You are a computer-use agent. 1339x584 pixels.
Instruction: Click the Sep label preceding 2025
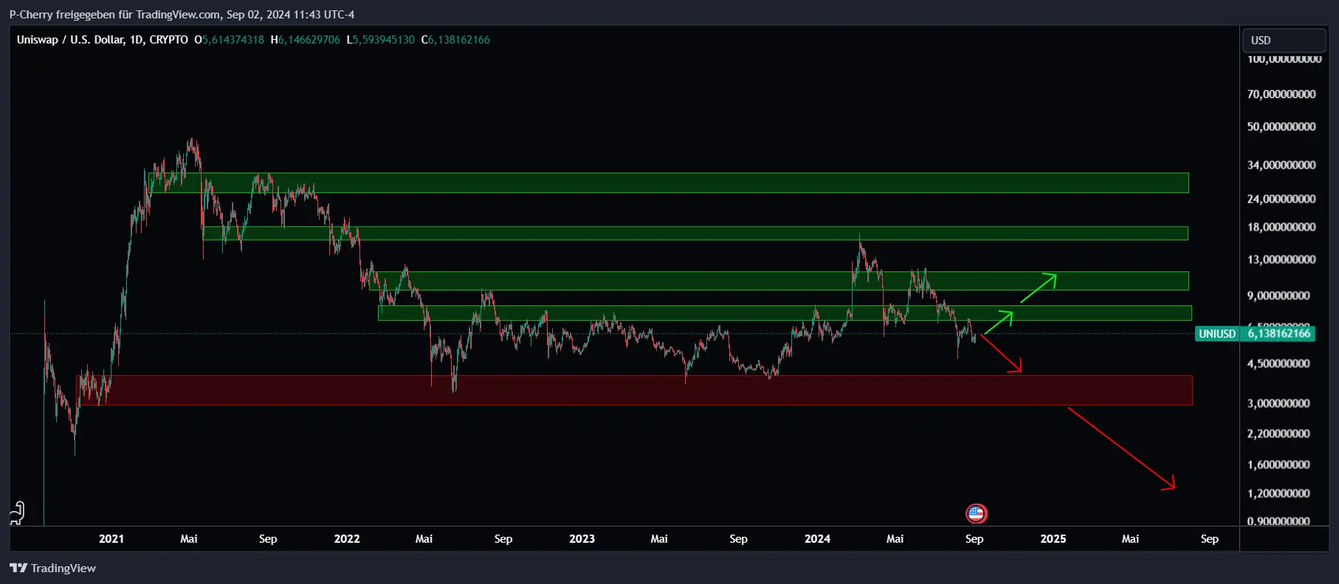(x=974, y=539)
